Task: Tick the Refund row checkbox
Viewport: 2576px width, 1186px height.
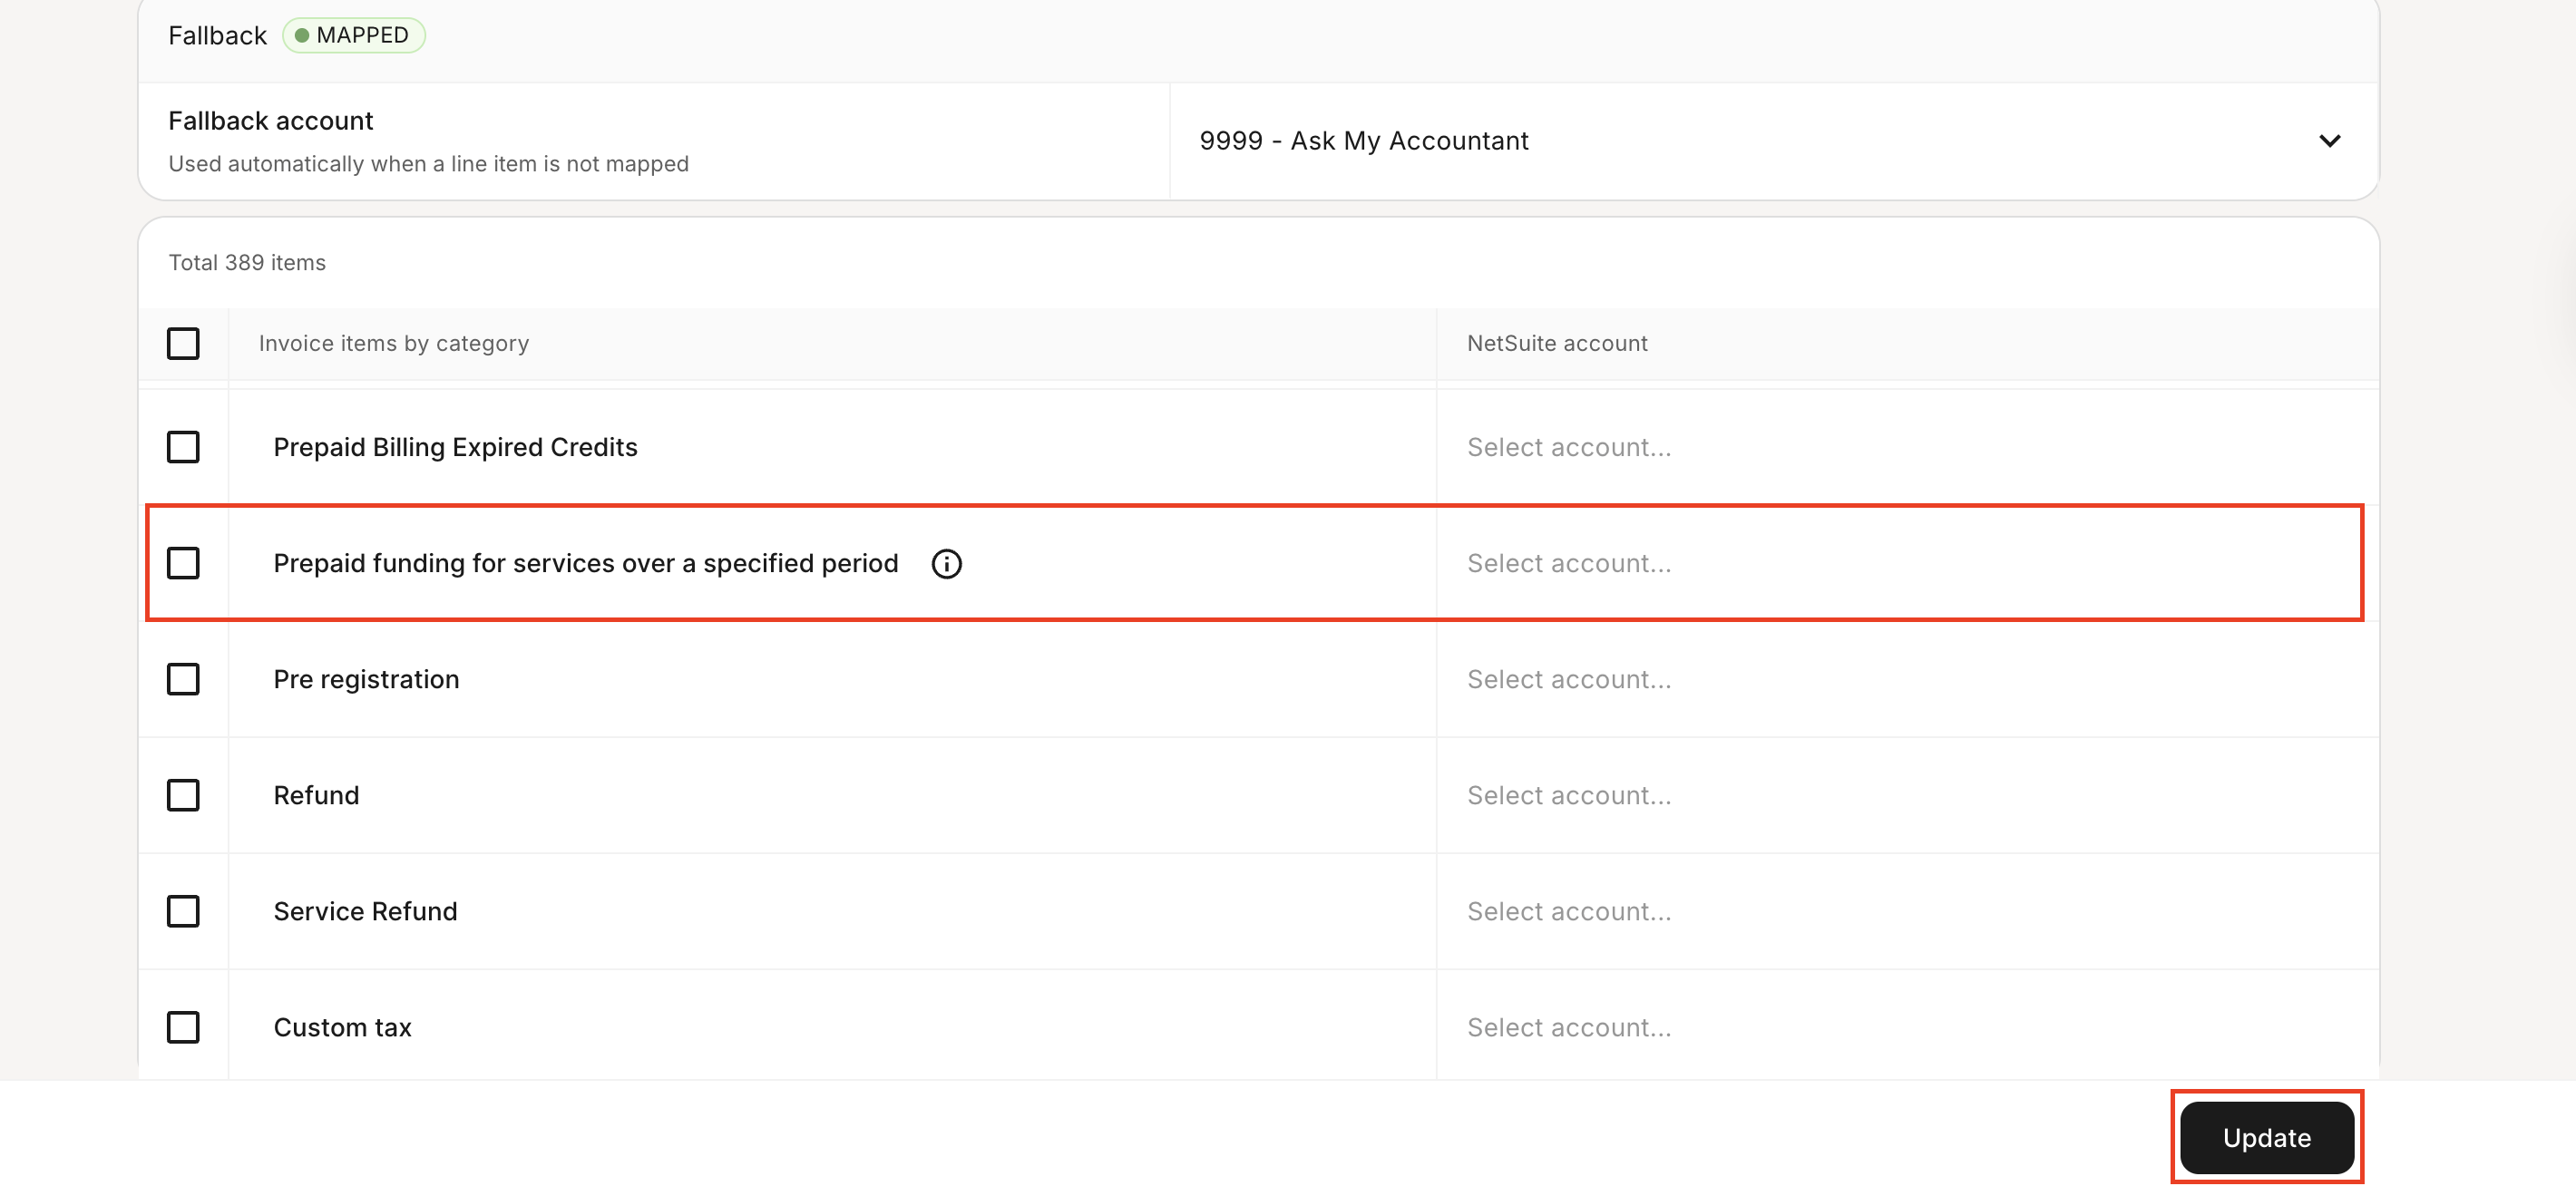Action: (x=183, y=795)
